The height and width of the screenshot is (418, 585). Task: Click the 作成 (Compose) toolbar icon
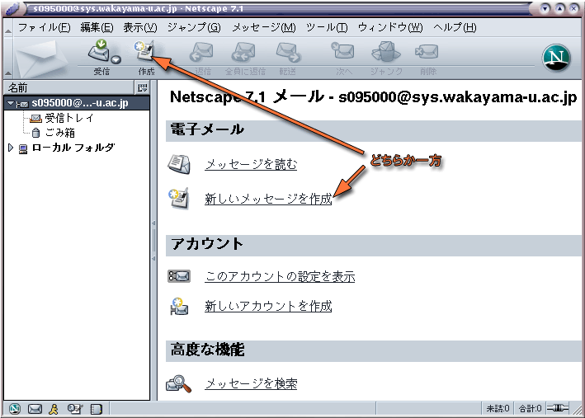145,51
